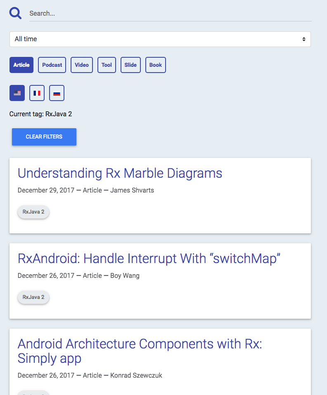Click the Current tag: RxJava 2 label
This screenshot has height=395, width=327.
pos(40,114)
